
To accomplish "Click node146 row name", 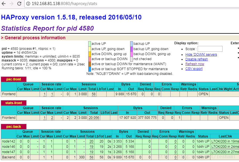I will [9, 147].
